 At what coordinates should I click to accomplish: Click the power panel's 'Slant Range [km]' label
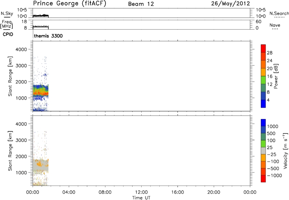coord(10,76)
